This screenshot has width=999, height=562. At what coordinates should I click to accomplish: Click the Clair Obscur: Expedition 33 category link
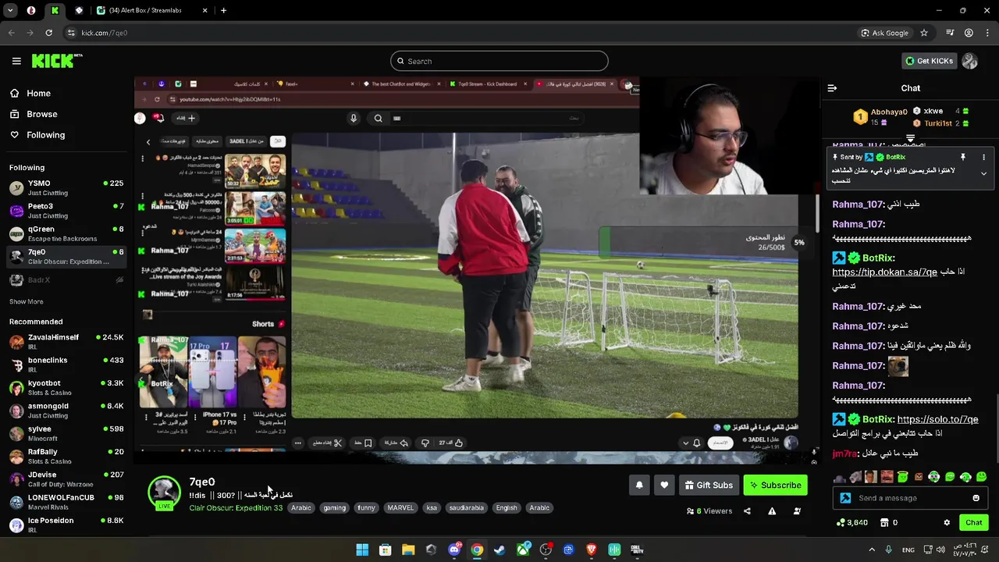point(236,508)
